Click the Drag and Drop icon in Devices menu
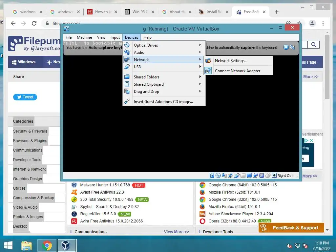This screenshot has width=336, height=252. 127,91
